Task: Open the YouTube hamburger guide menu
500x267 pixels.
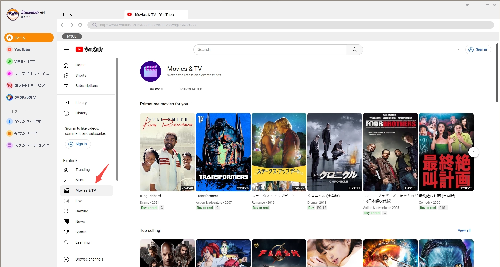Action: [66, 49]
